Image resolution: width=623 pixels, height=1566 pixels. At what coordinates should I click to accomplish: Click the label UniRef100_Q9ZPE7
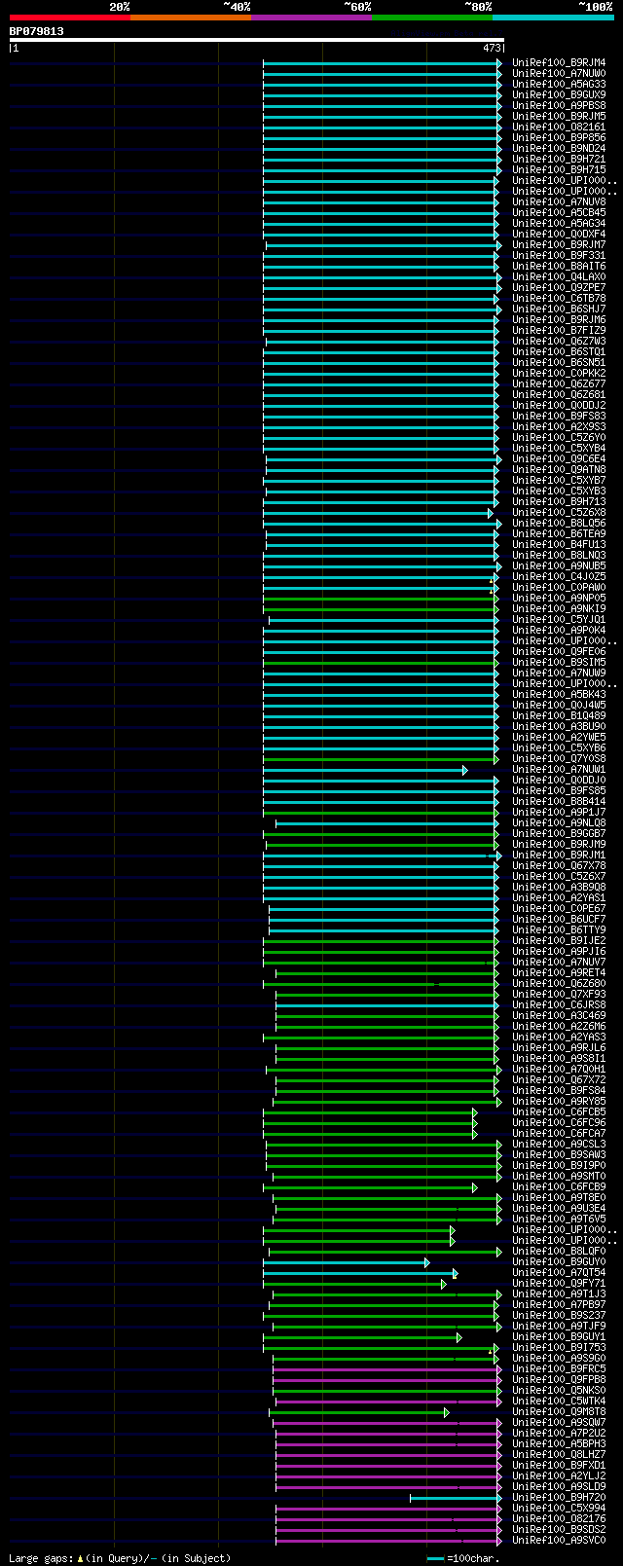click(559, 288)
